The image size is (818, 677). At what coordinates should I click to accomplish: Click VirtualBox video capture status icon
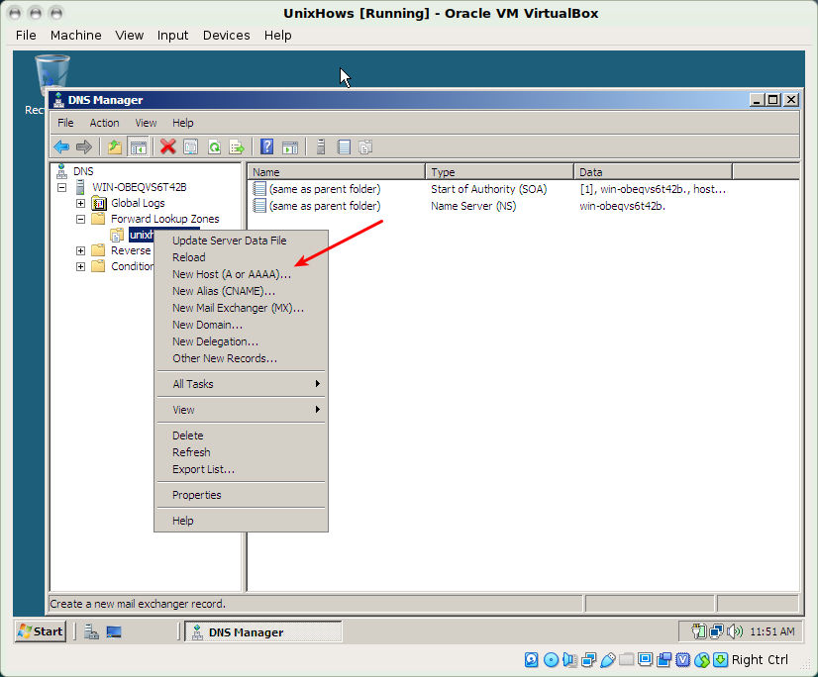(665, 660)
